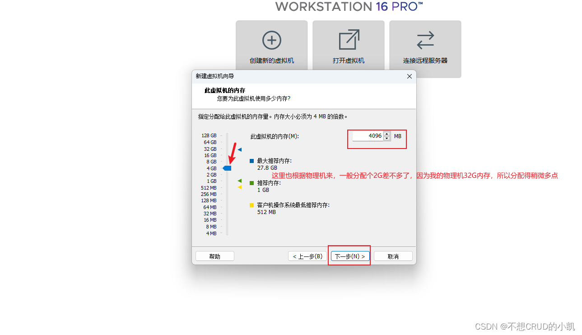Click the 此虚拟机的内存(M) label
The height and width of the screenshot is (335, 582).
click(275, 136)
